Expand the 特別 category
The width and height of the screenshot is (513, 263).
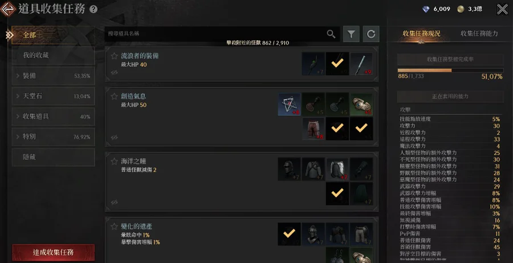(54, 137)
